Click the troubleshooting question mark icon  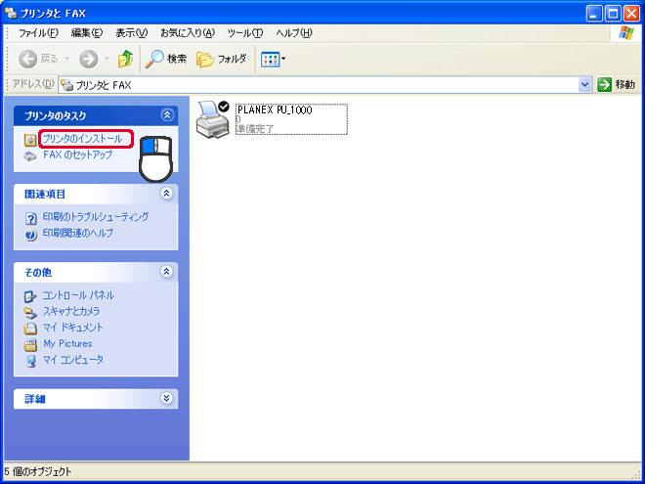(30, 219)
